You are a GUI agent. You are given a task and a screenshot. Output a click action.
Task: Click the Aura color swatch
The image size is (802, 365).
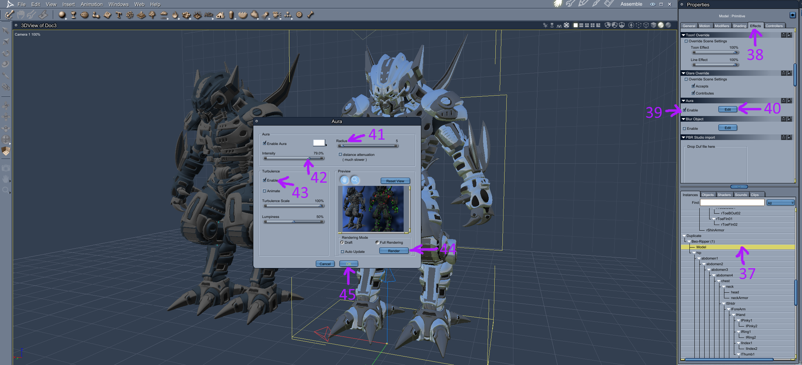pos(319,143)
